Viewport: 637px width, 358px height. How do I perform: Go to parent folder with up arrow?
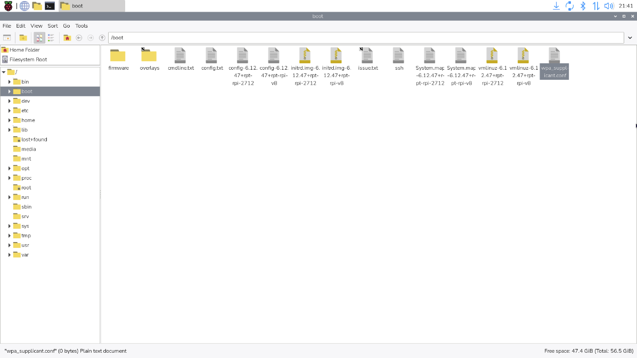pyautogui.click(x=102, y=38)
